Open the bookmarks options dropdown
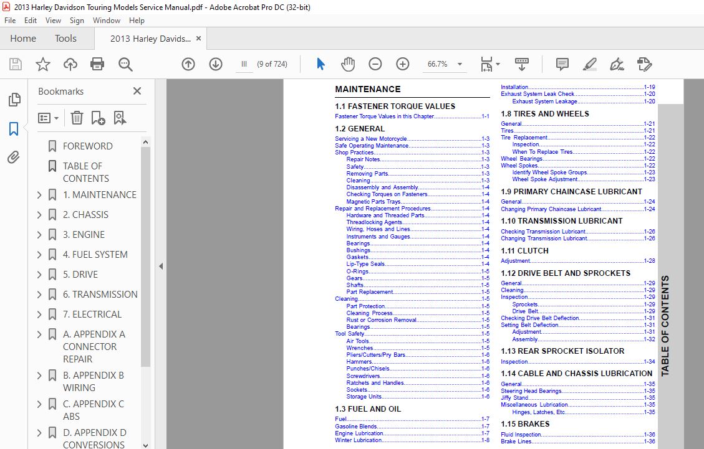 [49, 118]
